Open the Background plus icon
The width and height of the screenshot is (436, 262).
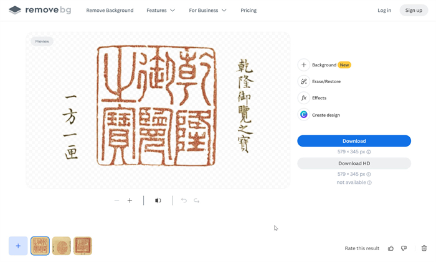304,65
